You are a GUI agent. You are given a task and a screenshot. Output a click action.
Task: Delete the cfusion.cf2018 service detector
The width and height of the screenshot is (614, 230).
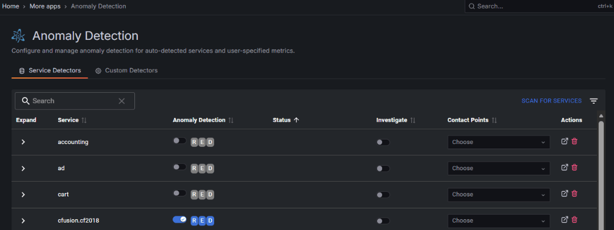574,220
